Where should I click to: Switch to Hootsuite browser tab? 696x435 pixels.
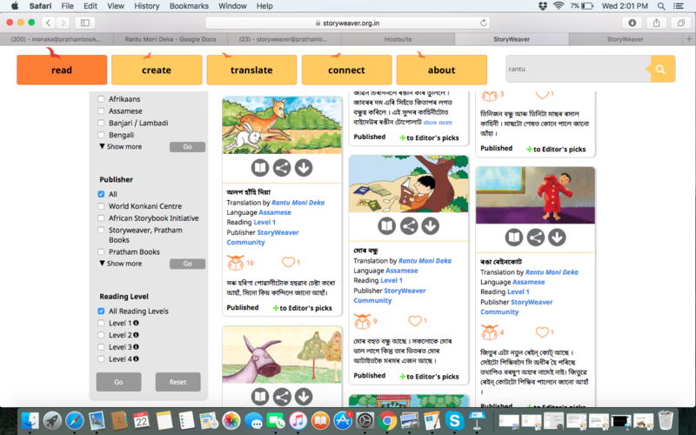[x=398, y=39]
